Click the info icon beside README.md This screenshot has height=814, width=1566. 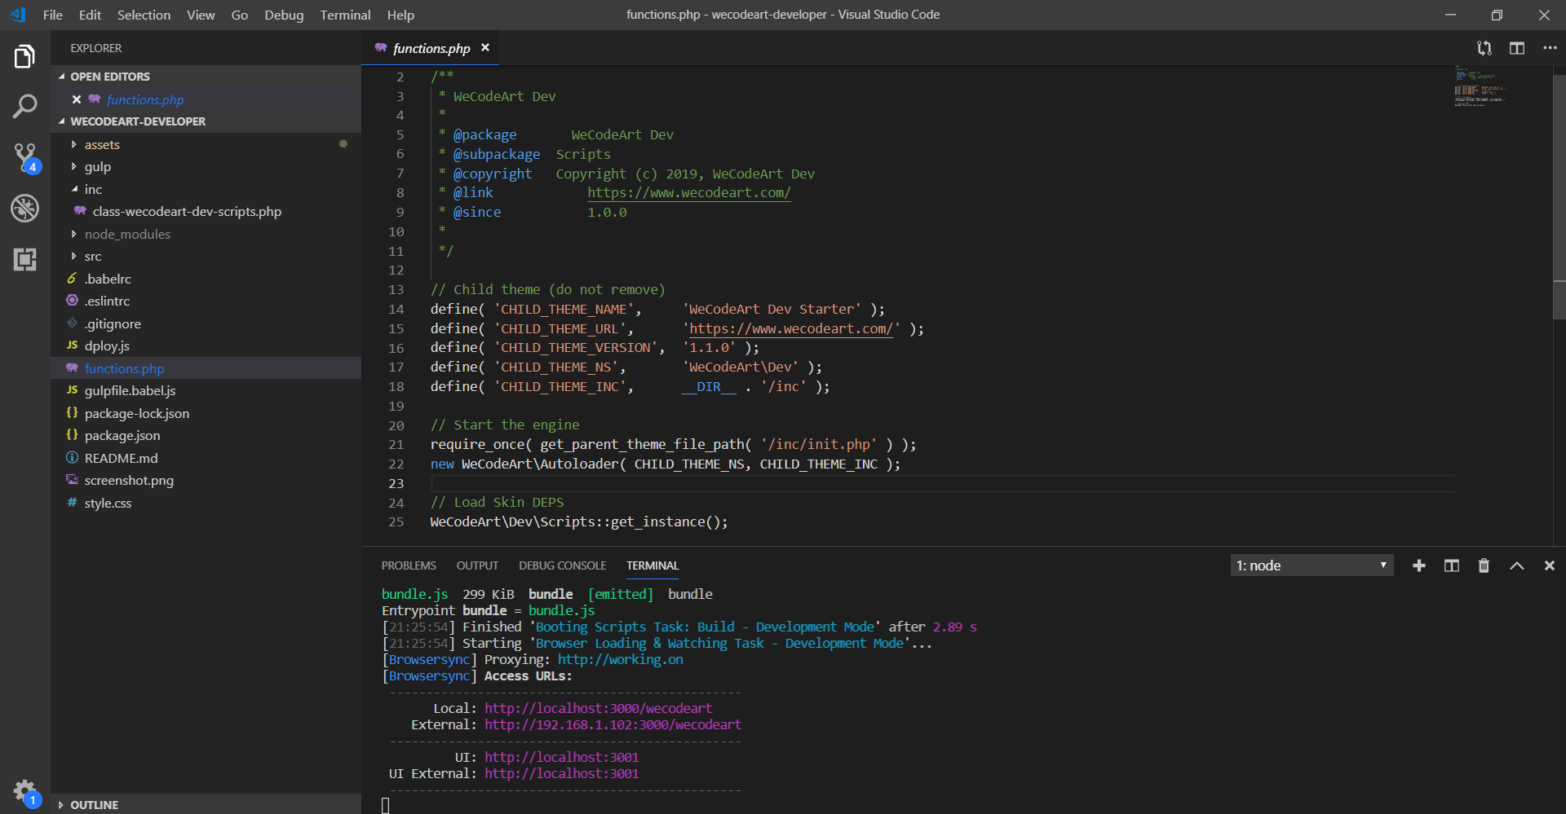point(72,458)
